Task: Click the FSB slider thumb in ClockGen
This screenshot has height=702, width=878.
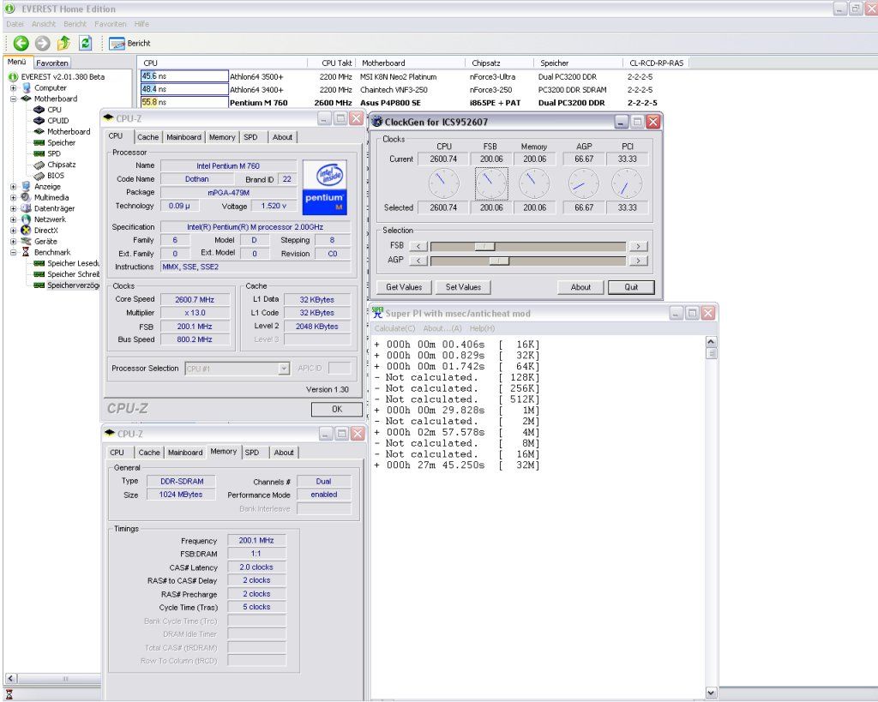Action: [485, 246]
